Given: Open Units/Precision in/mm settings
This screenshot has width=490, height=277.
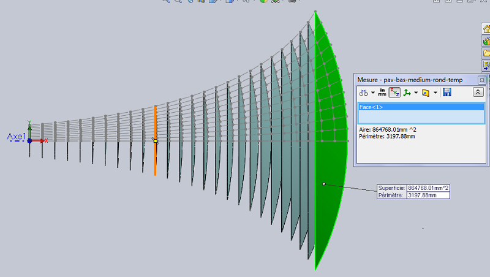Looking at the screenshot, I should point(382,92).
